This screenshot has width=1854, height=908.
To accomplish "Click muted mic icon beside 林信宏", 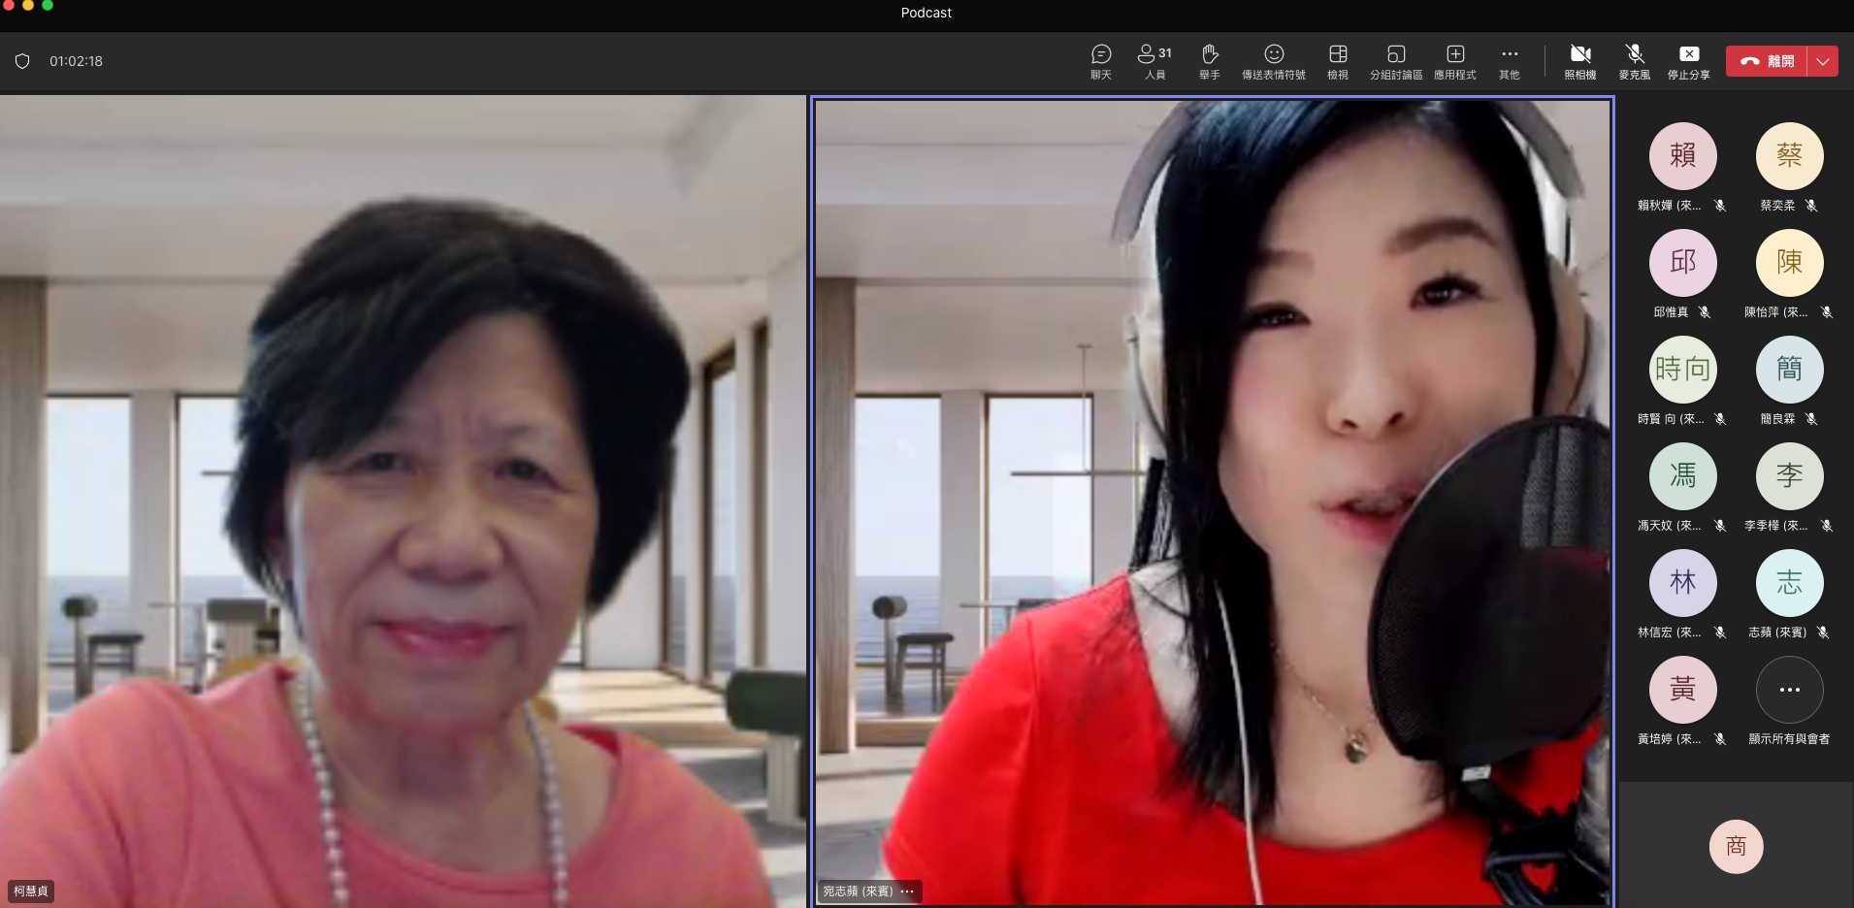I will pos(1720,632).
